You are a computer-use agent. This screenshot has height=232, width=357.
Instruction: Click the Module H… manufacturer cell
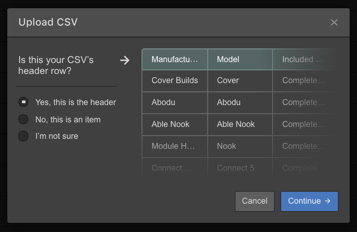[175, 146]
